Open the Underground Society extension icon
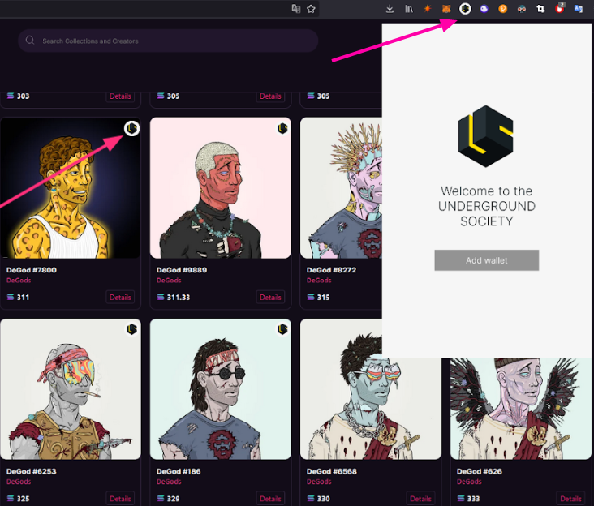594x506 pixels. (465, 9)
